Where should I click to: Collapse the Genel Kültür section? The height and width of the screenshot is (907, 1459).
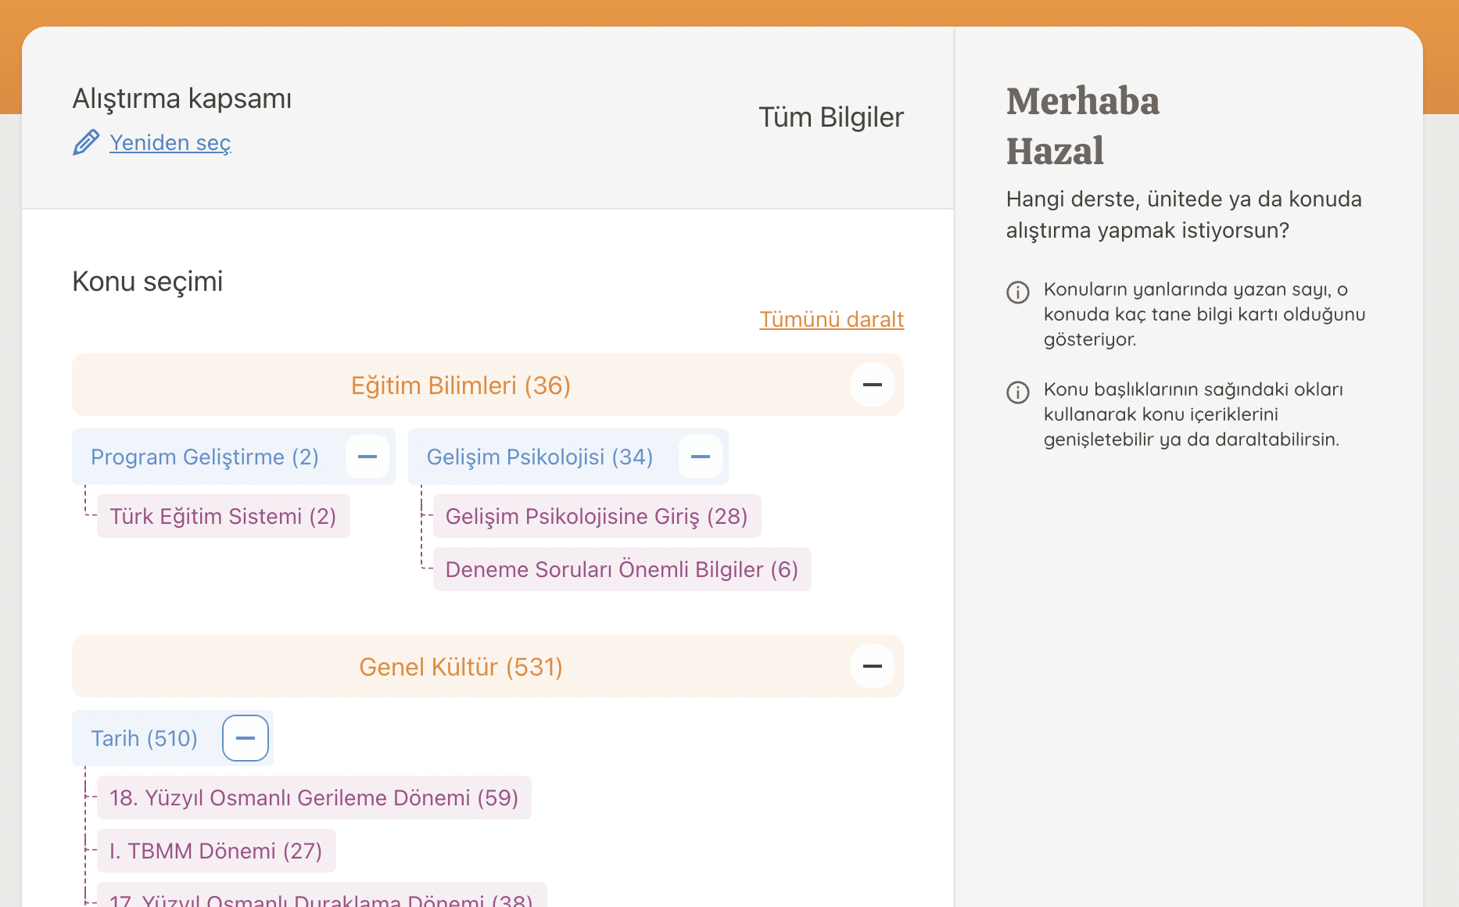(x=872, y=666)
